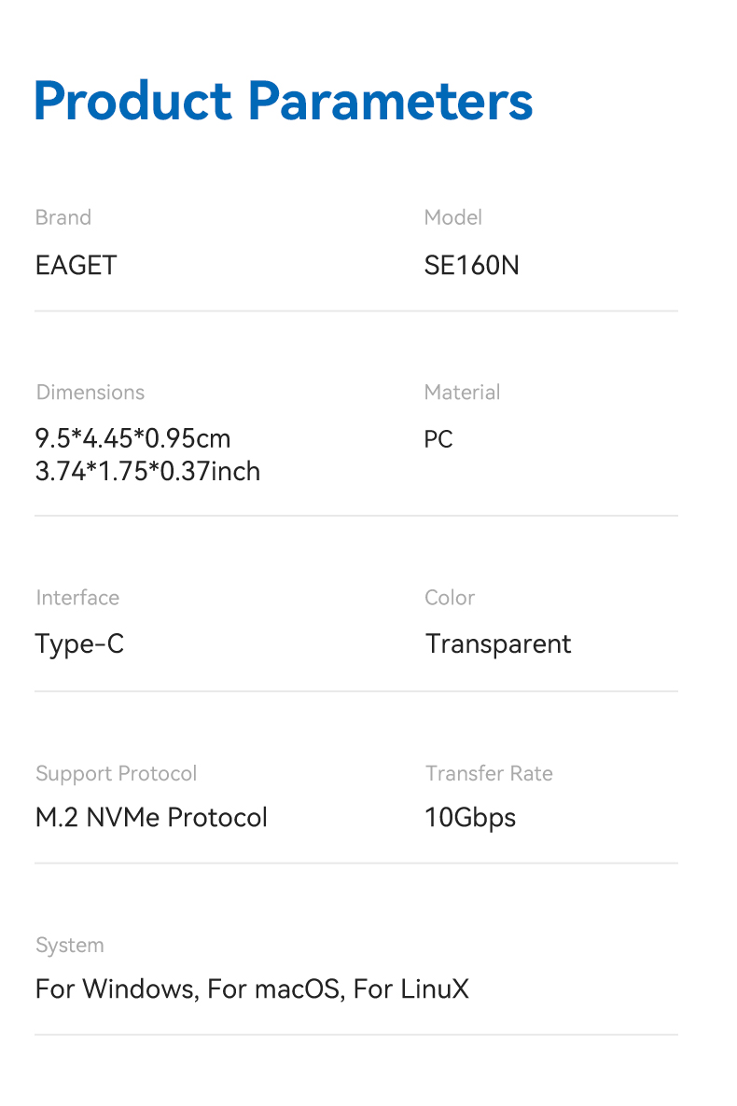
Task: Select the EAGET brand value
Action: 76,266
